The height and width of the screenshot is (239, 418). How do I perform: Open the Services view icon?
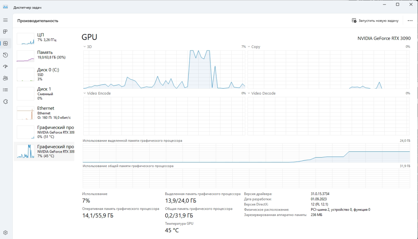[x=5, y=101]
